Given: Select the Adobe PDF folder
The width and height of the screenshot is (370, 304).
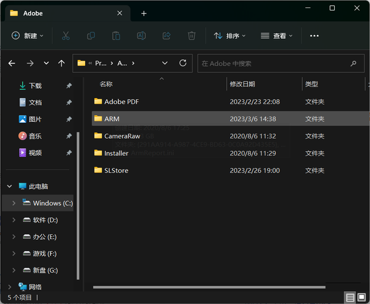Looking at the screenshot, I should pos(230,102).
